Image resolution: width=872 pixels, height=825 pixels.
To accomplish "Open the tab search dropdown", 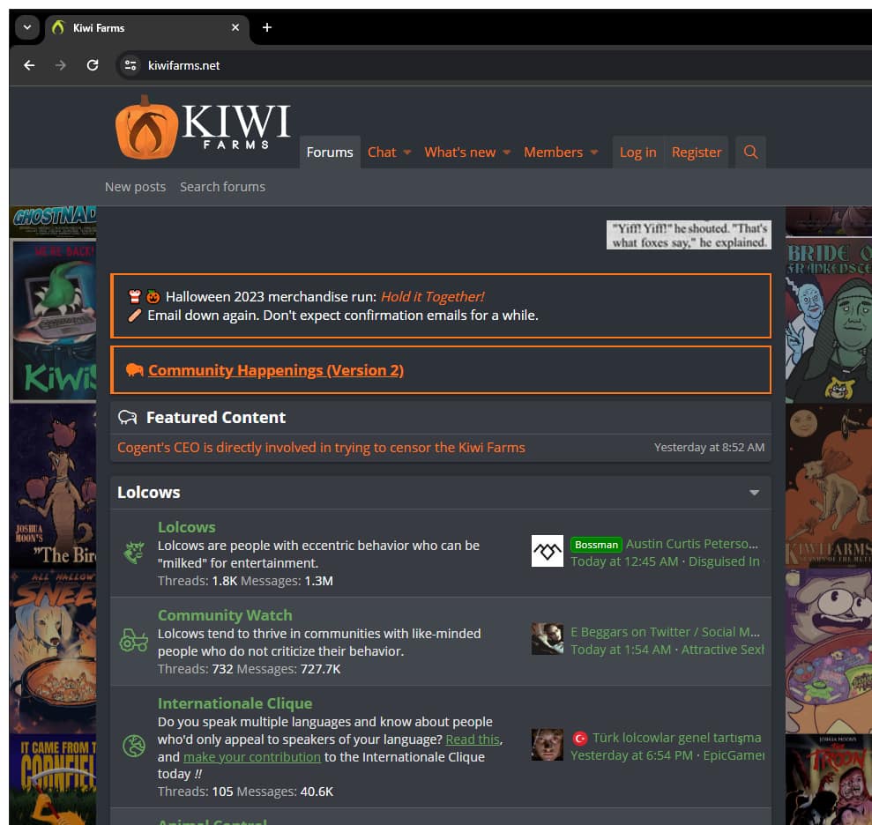I will pos(26,27).
